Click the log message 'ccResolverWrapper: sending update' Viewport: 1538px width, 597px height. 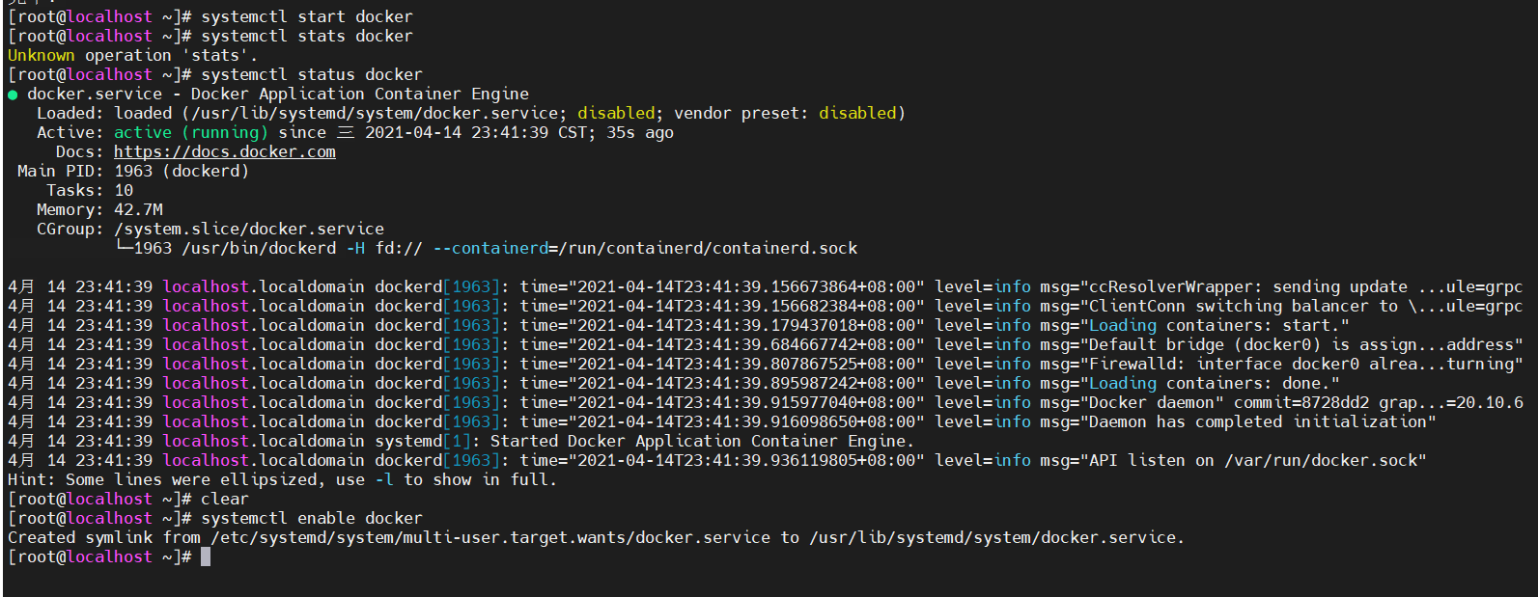(1248, 286)
